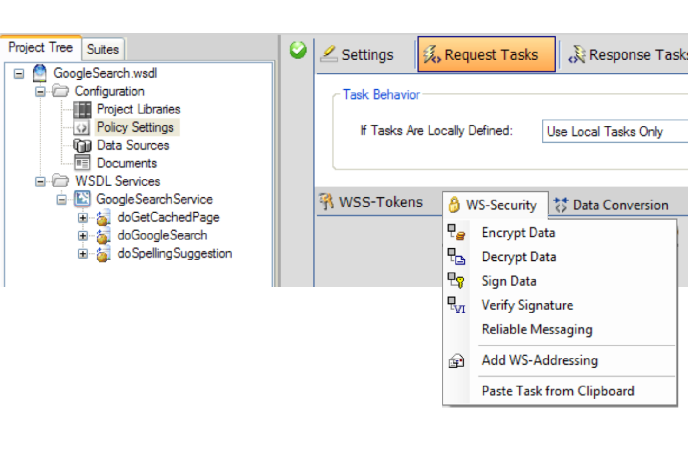Click the 'Task Behavior' group title

pos(381,94)
